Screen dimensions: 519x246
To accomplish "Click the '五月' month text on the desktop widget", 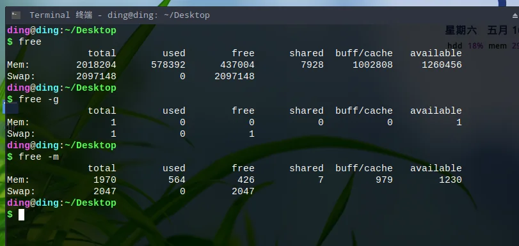I will (497, 31).
